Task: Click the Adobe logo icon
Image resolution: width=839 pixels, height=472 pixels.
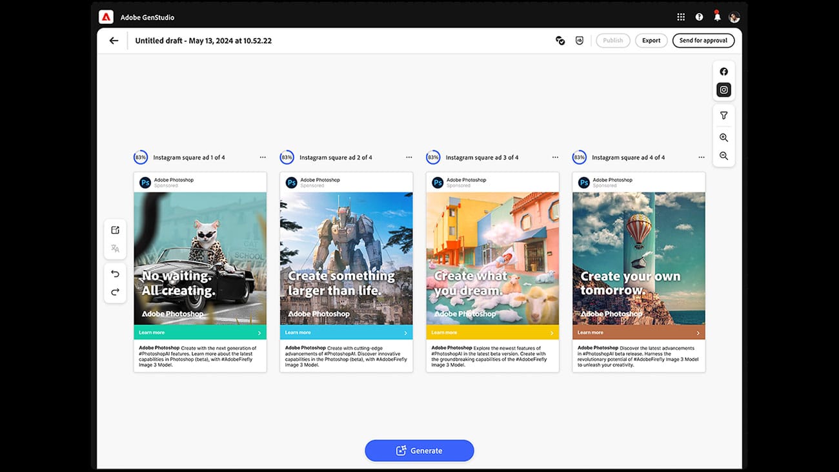Action: pos(106,17)
